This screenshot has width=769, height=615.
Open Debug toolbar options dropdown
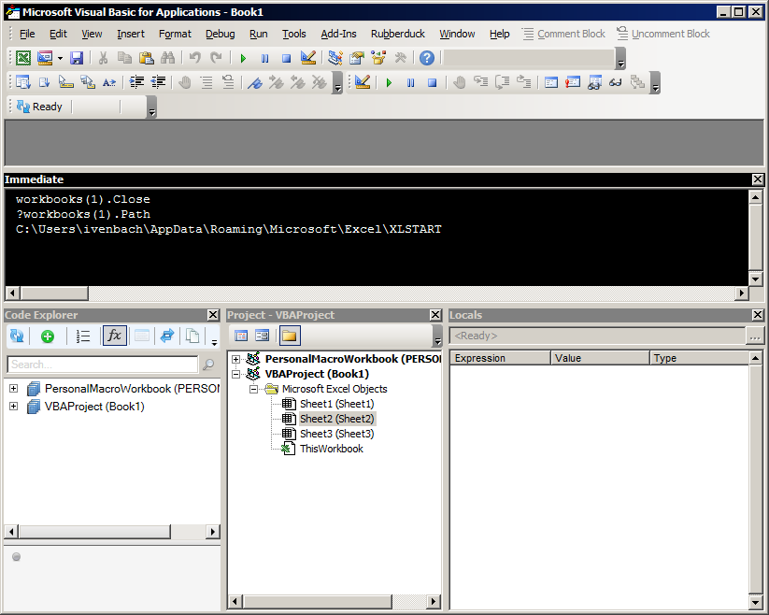(656, 82)
